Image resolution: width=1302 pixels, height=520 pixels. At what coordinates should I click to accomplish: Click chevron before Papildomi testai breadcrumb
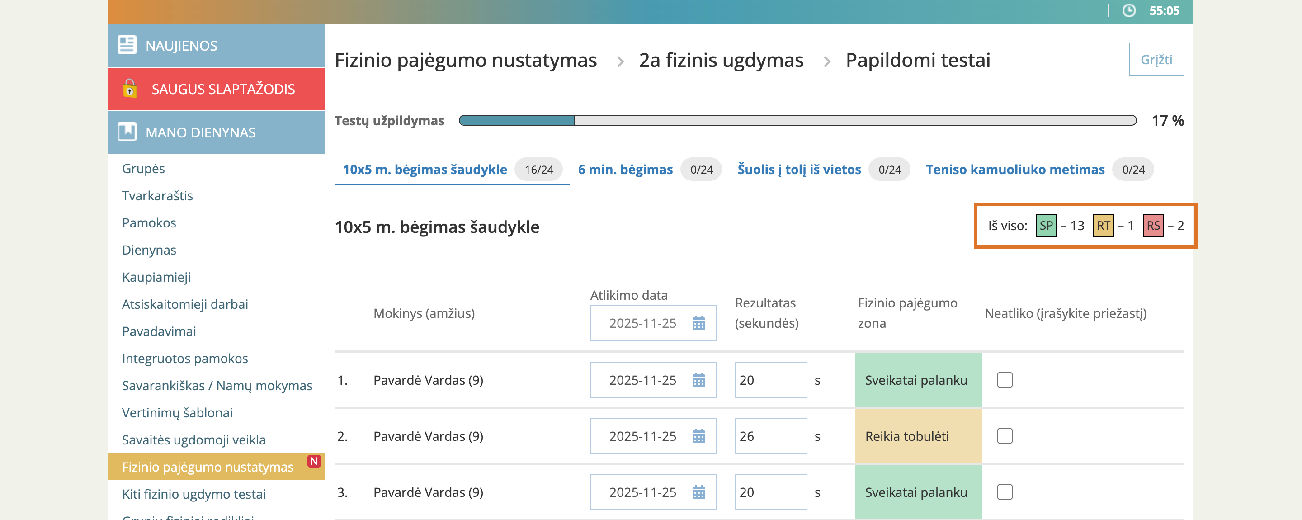point(826,61)
